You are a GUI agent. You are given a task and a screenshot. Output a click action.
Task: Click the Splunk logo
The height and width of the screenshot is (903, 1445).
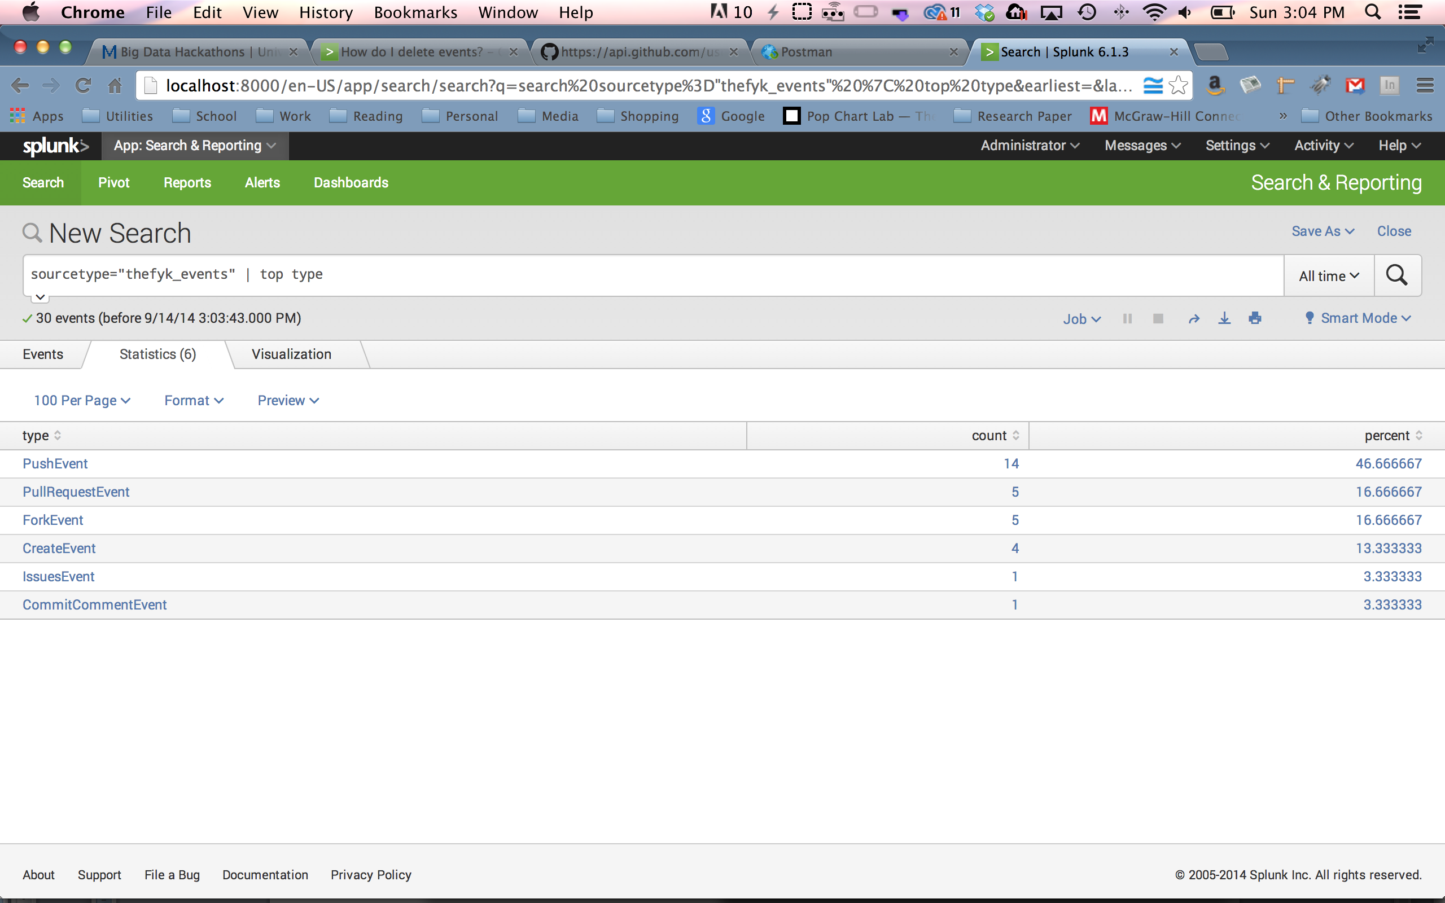[55, 146]
